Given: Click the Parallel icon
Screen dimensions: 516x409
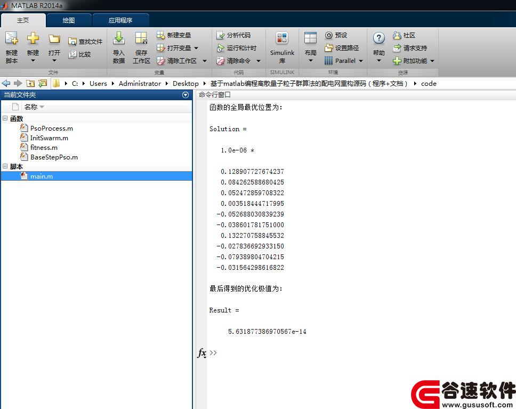Looking at the screenshot, I should click(x=329, y=61).
